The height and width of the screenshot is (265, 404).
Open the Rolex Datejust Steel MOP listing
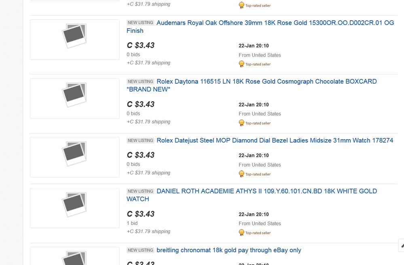[x=275, y=140]
